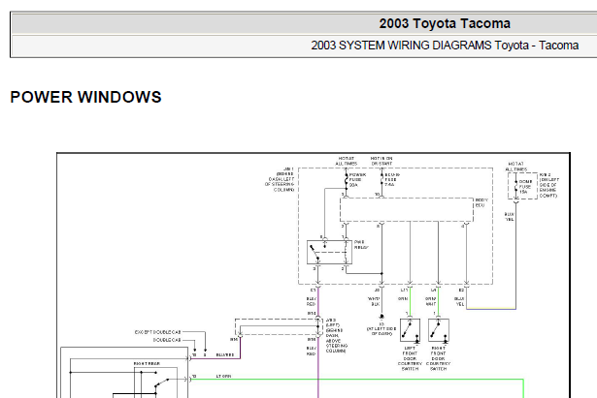Click the "RIGHT REAR" switch label
Image resolution: width=597 pixels, height=398 pixels.
147,363
